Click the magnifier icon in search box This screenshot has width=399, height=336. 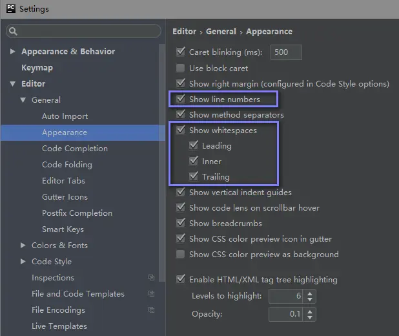13,31
